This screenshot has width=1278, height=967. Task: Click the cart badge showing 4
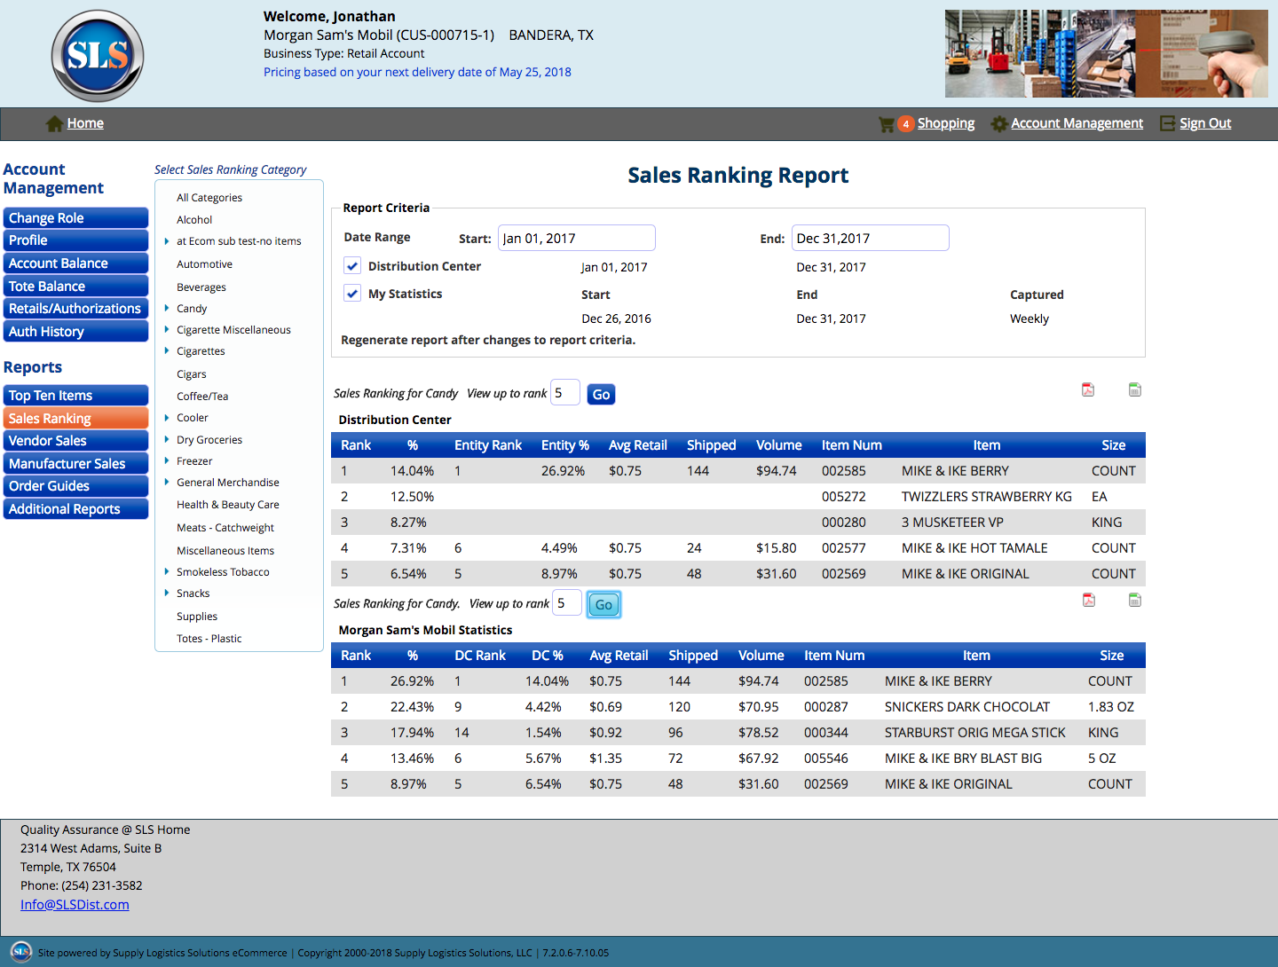(x=905, y=124)
